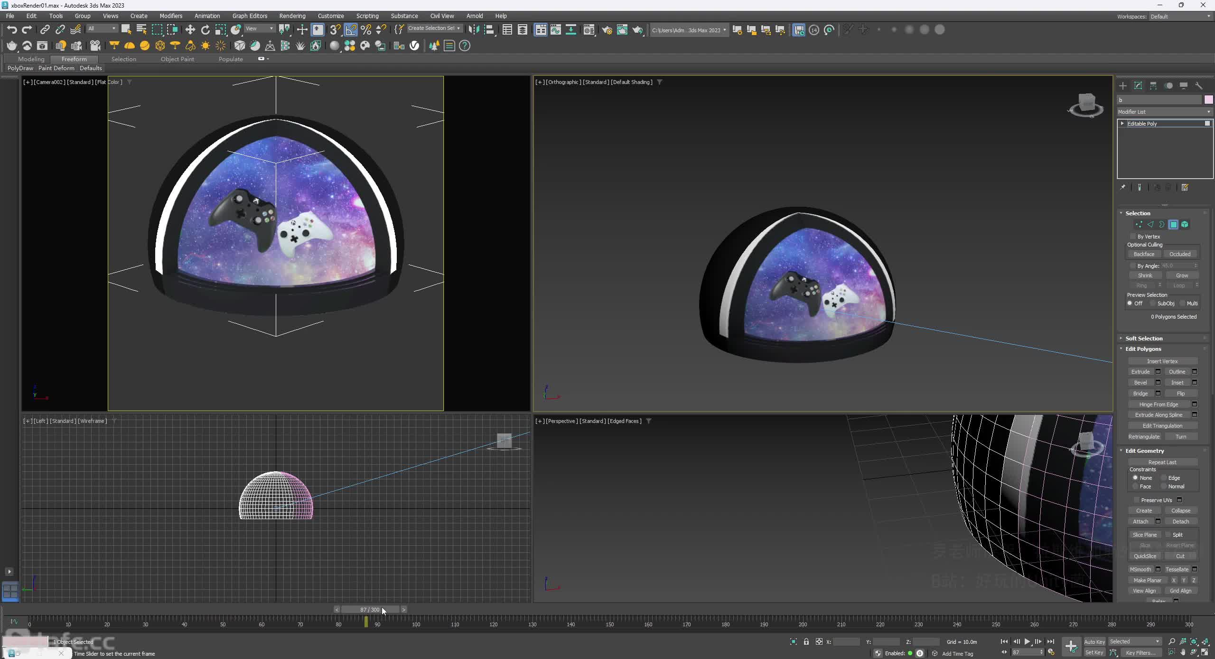Click the Extrude button
This screenshot has height=659, width=1215.
[x=1140, y=372]
